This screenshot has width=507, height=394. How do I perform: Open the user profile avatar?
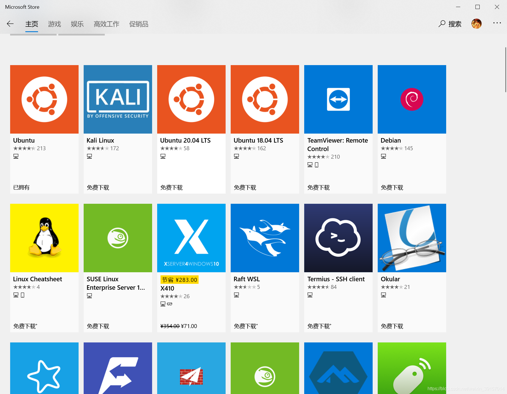coord(477,24)
